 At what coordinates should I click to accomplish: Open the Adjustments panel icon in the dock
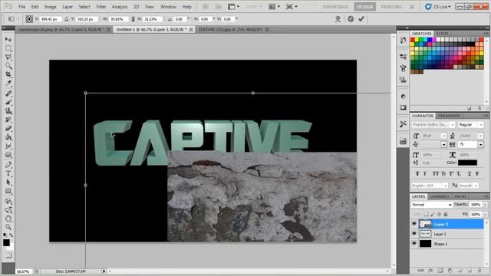tap(403, 97)
